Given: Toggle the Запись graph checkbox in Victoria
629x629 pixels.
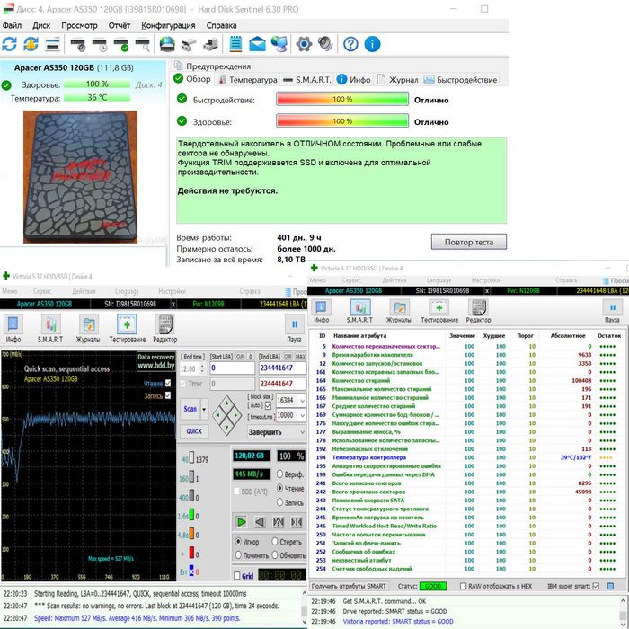Looking at the screenshot, I should click(x=168, y=395).
